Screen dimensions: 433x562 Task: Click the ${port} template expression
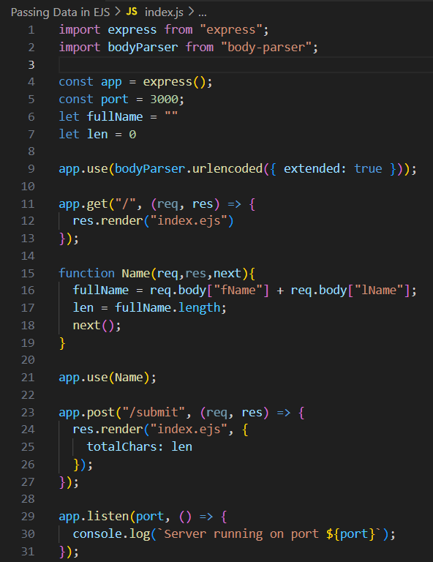(x=350, y=534)
